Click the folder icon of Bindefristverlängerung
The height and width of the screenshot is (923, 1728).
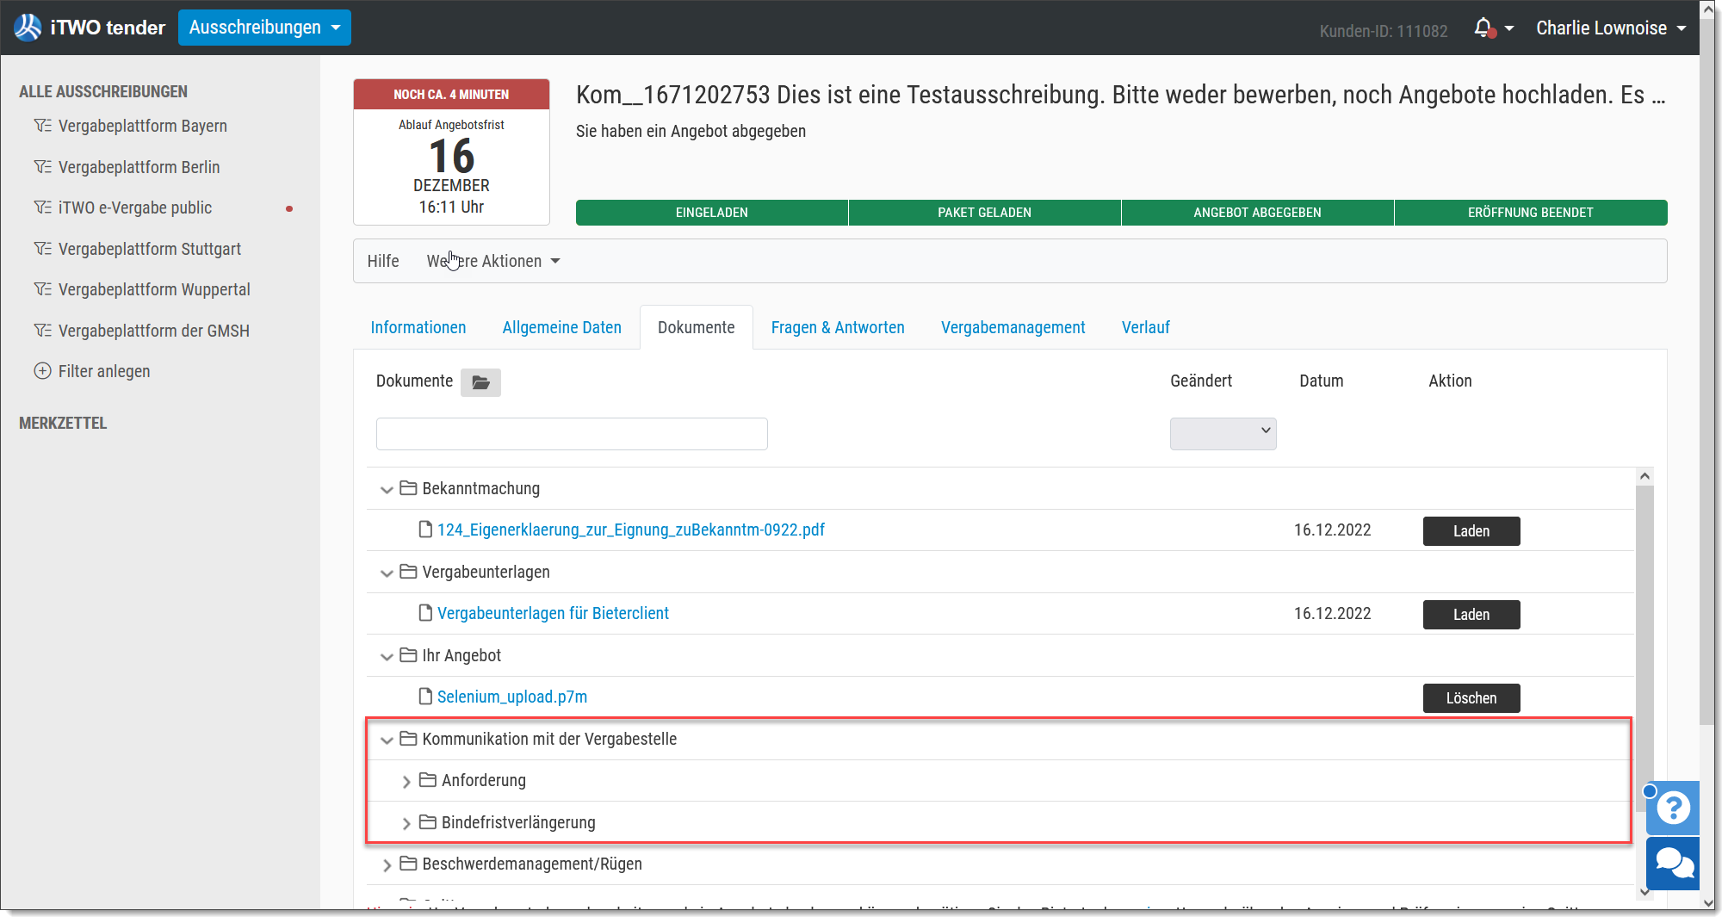(x=428, y=822)
